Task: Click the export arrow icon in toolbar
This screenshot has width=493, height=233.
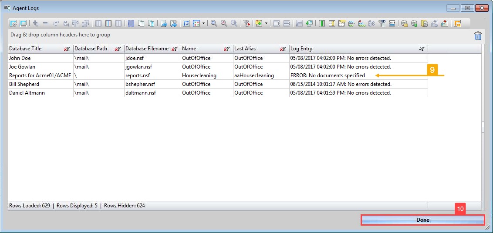Action: tap(164, 23)
